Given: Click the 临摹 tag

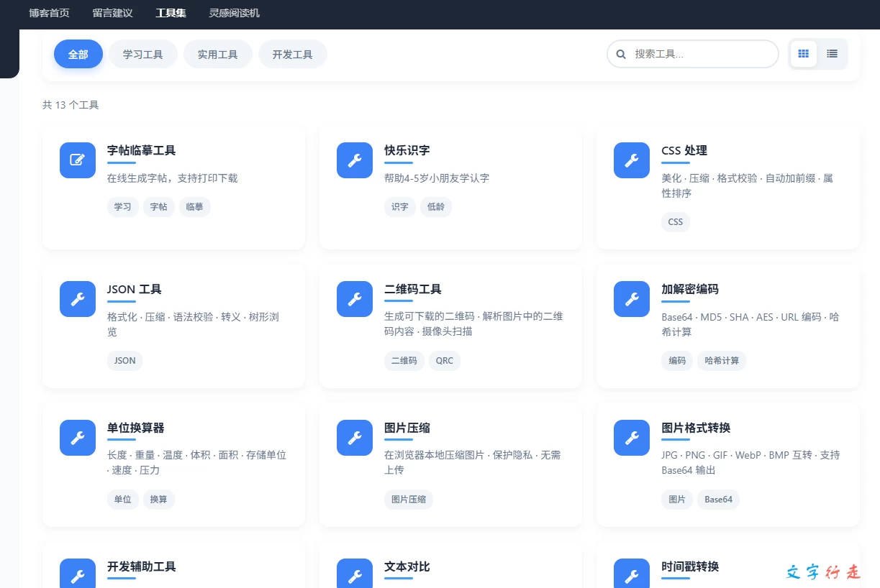Looking at the screenshot, I should click(195, 207).
